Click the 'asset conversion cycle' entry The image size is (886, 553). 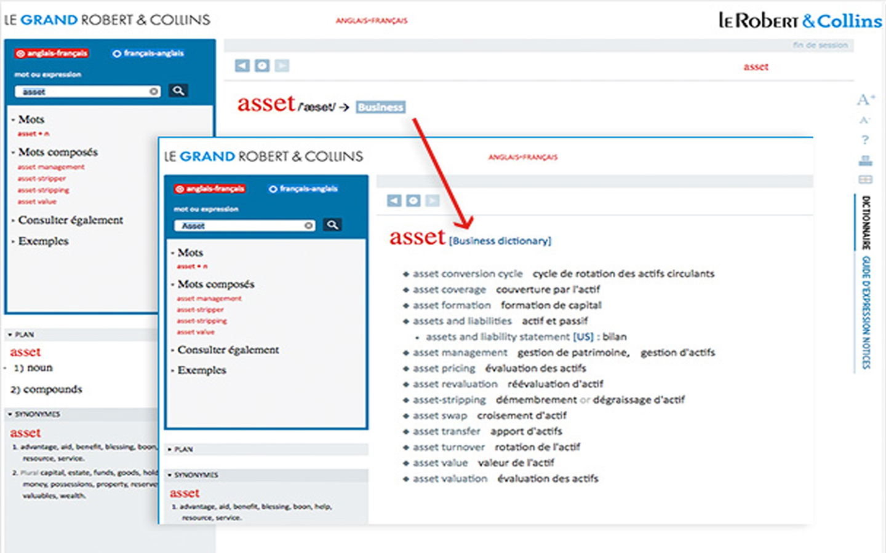pyautogui.click(x=468, y=274)
